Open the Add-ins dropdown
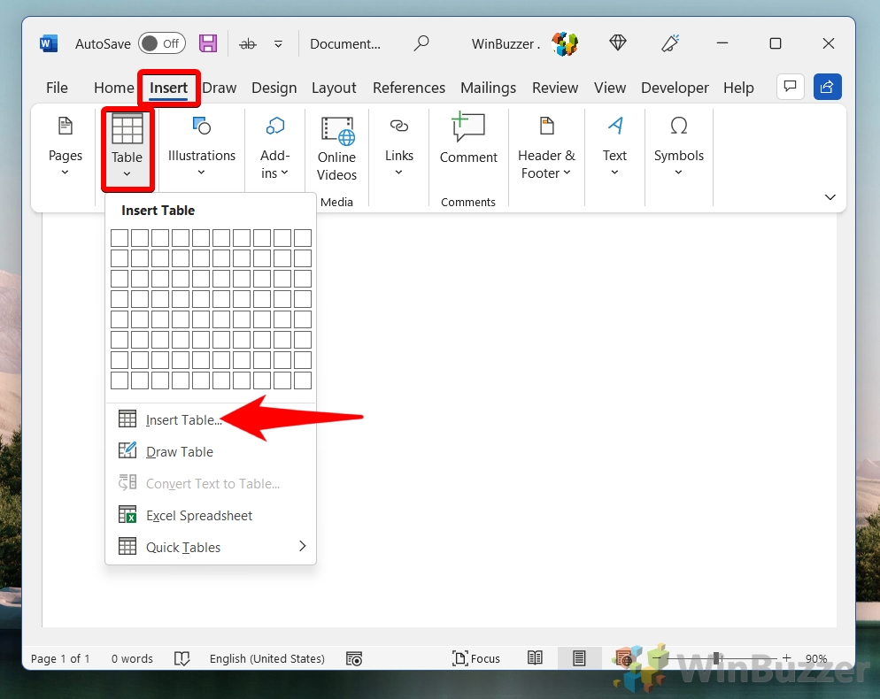 pyautogui.click(x=274, y=147)
